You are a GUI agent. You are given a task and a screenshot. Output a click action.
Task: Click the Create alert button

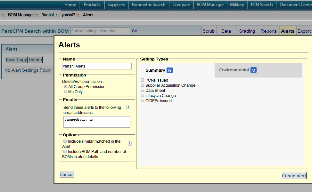pyautogui.click(x=294, y=176)
